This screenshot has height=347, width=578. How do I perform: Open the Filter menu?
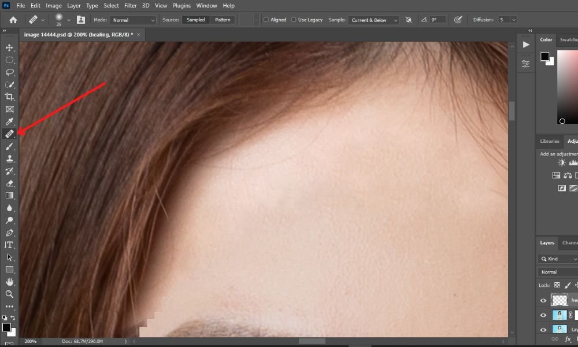pos(131,6)
